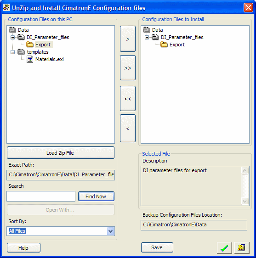Click the green checkmark OK icon
This screenshot has width=256, height=258.
(224, 247)
